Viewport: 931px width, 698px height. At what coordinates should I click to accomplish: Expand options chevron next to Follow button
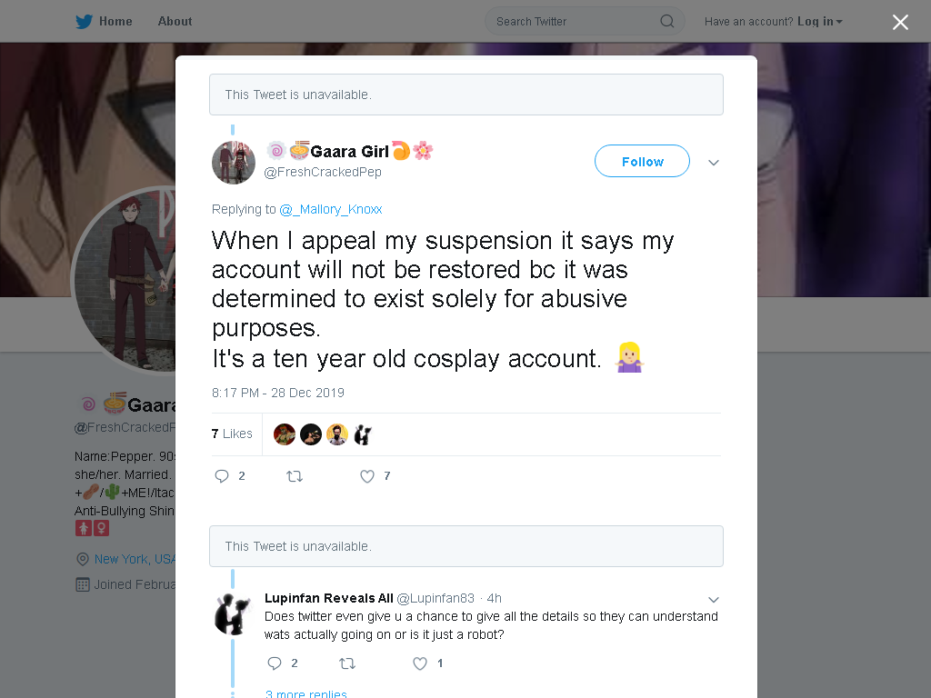[714, 162]
